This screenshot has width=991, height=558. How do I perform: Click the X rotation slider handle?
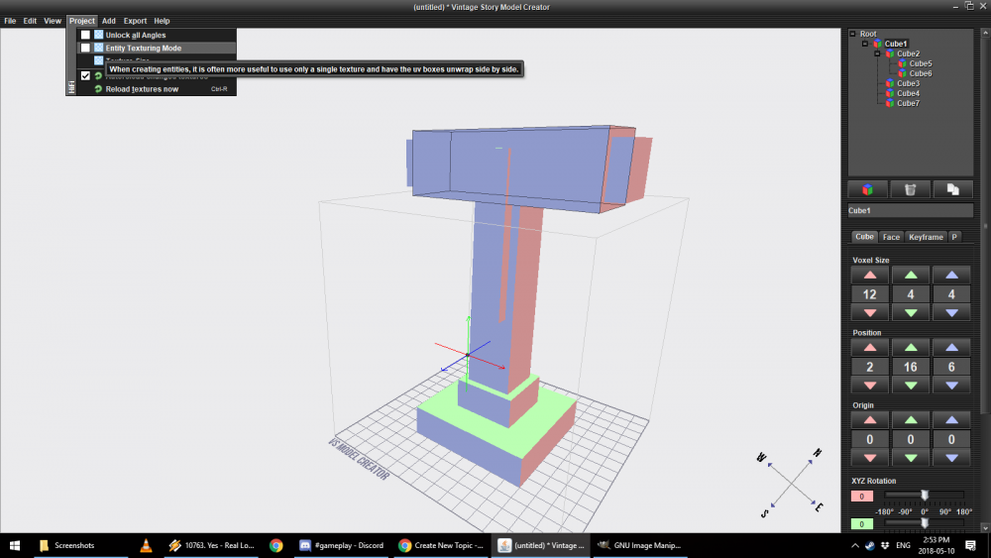point(924,495)
